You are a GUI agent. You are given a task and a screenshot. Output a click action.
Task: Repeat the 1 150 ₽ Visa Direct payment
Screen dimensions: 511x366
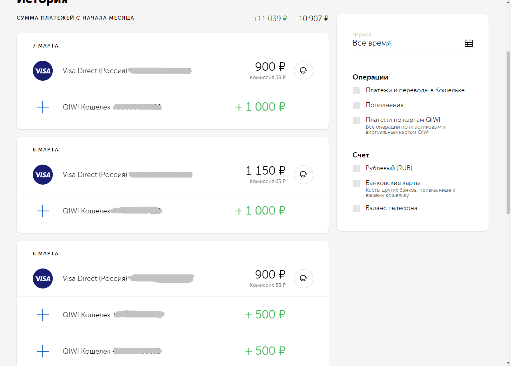(303, 175)
